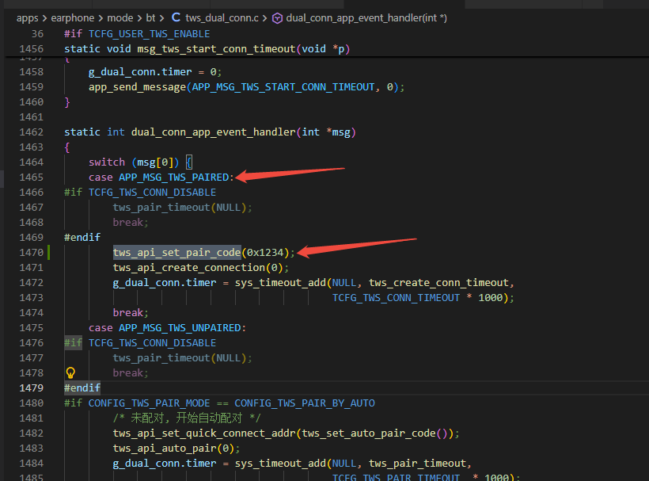
Task: Click the CONFIG_TWS_PAIR_BY_AUTO macro
Action: pos(305,403)
